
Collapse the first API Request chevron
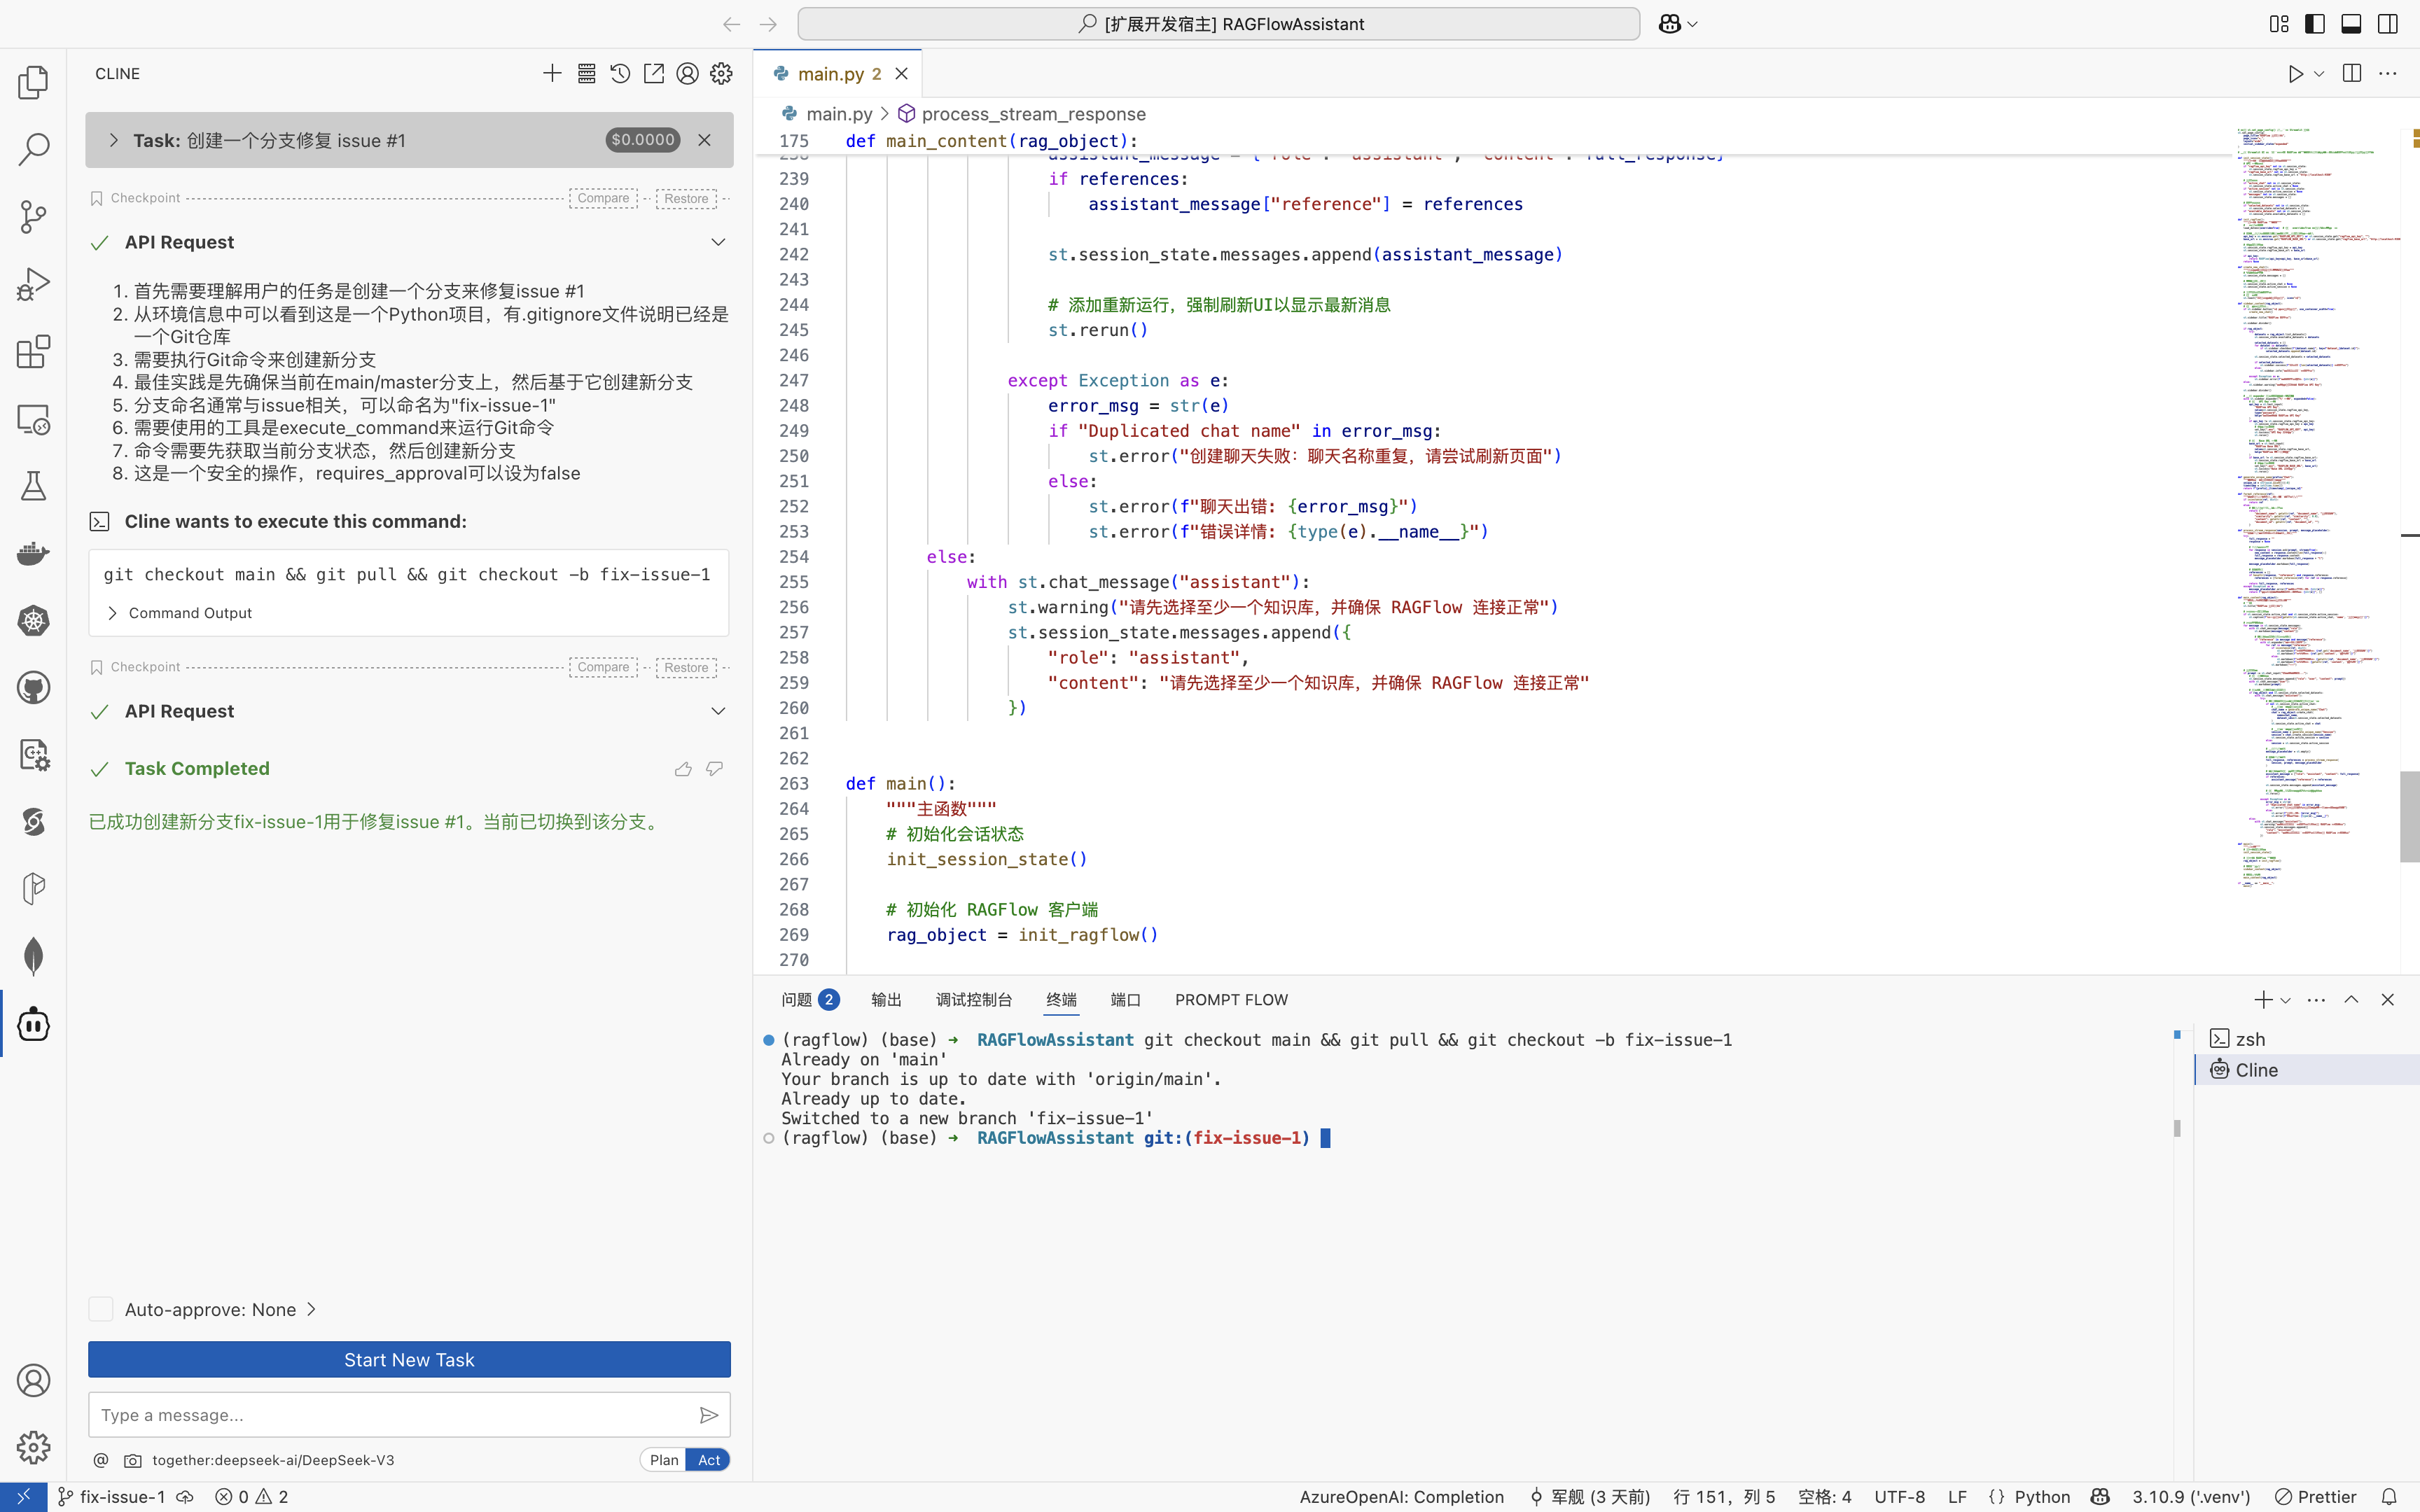click(717, 242)
